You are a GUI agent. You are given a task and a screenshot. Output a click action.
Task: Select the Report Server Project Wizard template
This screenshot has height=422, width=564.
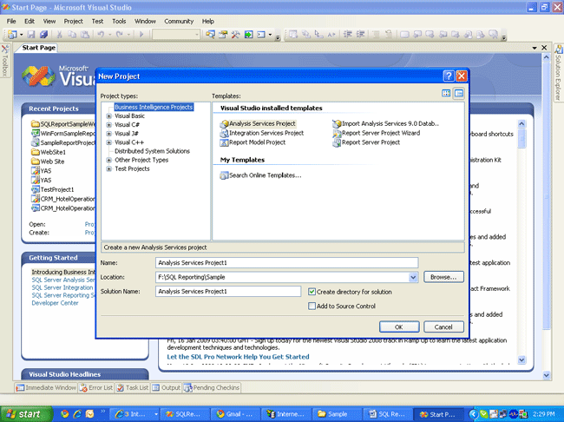377,133
